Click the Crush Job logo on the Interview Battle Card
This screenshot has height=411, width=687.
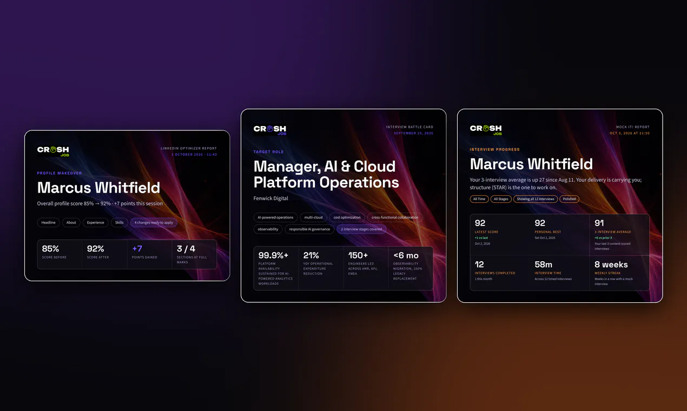coord(269,130)
